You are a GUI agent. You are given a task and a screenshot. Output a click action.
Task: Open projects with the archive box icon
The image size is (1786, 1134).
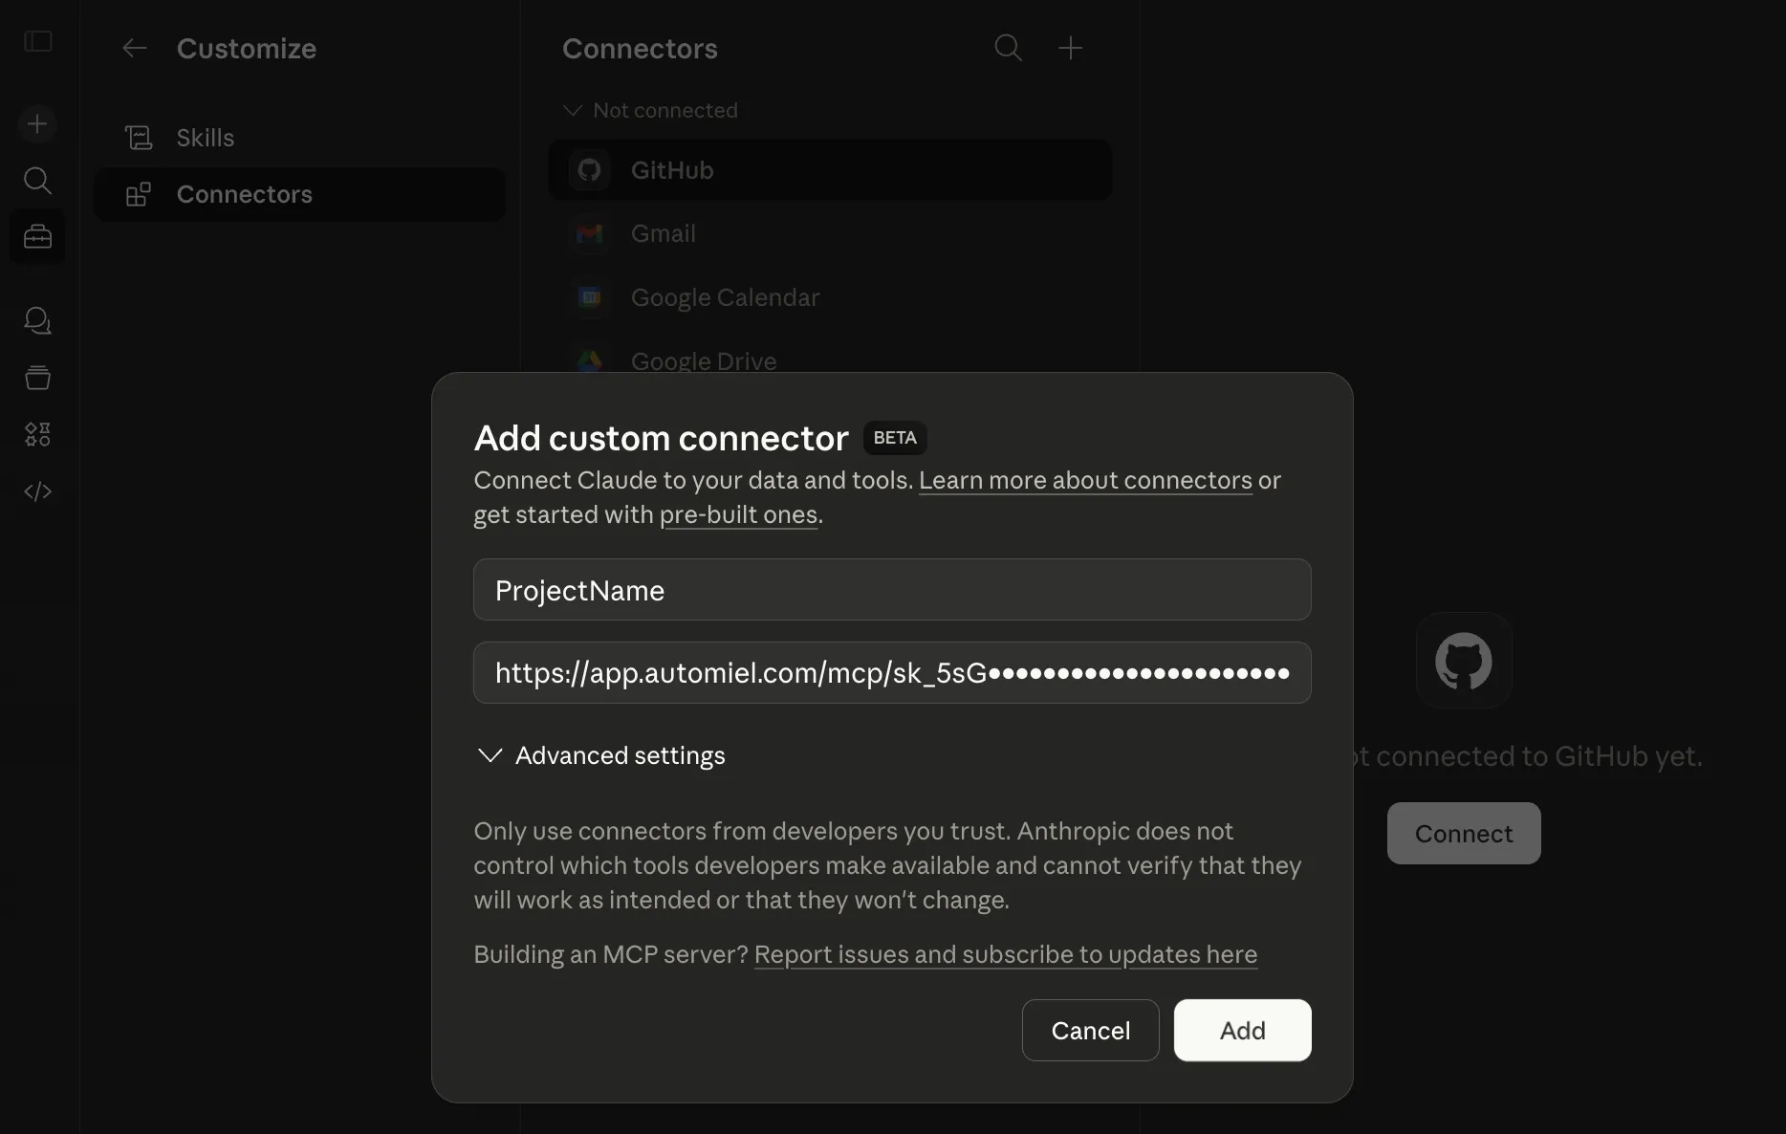click(37, 377)
